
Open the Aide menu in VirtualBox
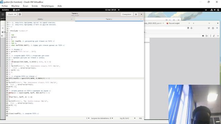(x=60, y=6)
